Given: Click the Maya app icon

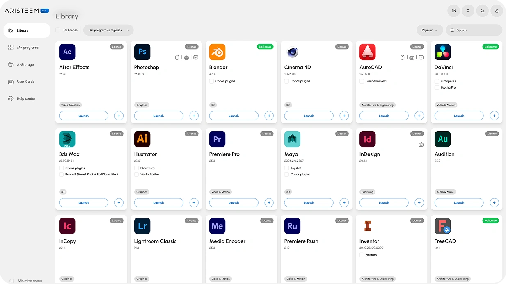Looking at the screenshot, I should [292, 139].
